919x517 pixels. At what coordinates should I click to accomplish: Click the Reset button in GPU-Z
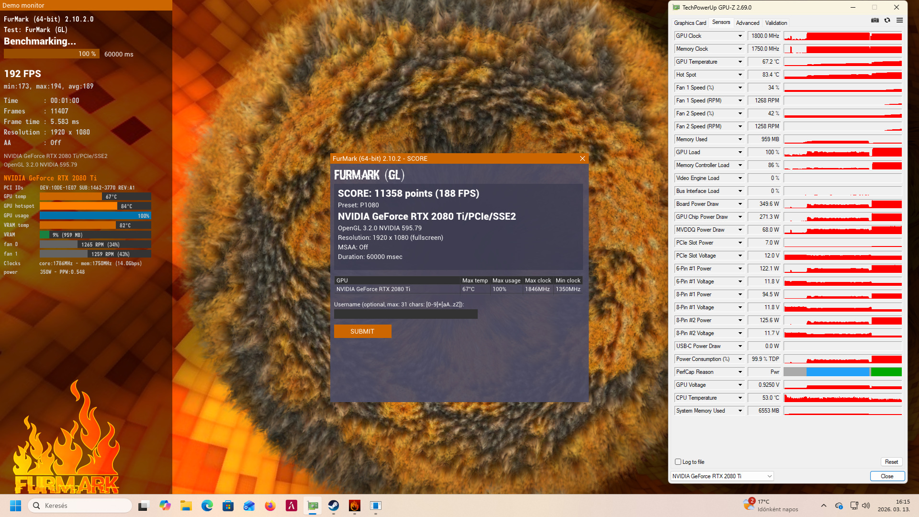coord(891,462)
